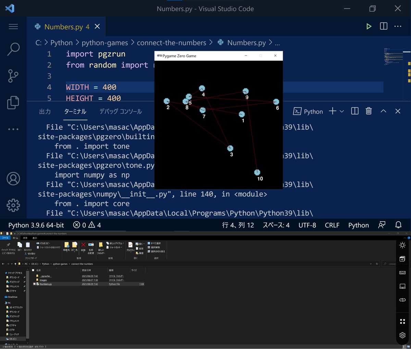The image size is (411, 349).
Task: Click the link icon in right side panel
Action: coord(402,300)
